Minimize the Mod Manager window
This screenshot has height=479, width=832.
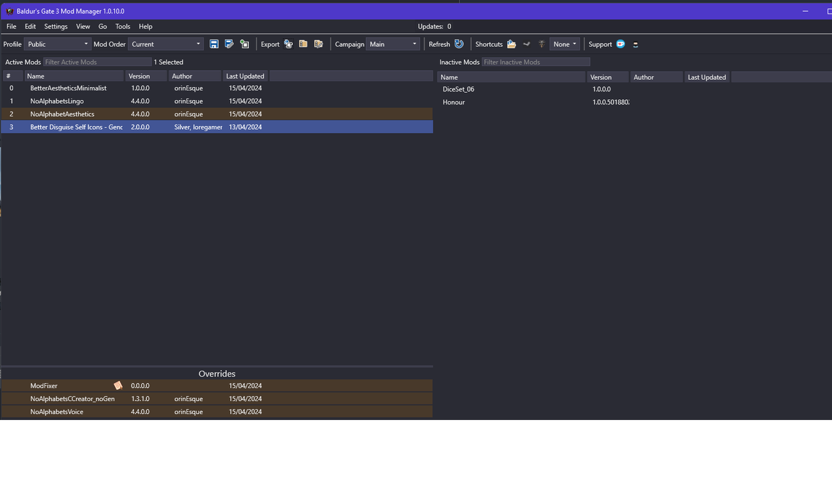(805, 11)
